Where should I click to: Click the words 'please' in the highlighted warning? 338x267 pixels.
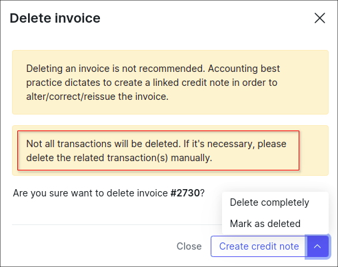pos(272,144)
